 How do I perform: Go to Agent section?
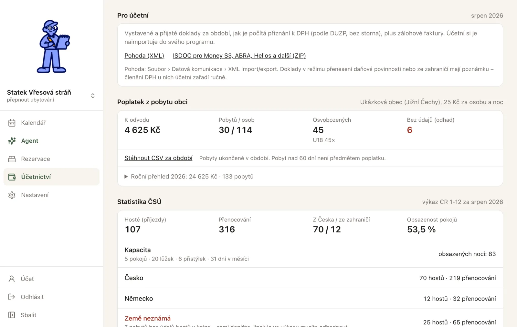point(51,141)
